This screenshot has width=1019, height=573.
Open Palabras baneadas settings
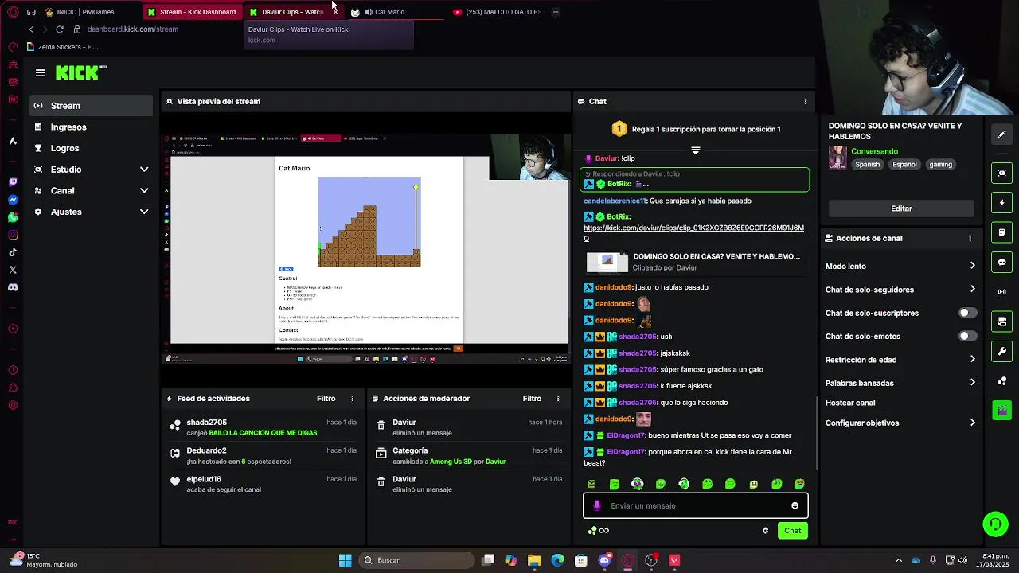coord(900,383)
